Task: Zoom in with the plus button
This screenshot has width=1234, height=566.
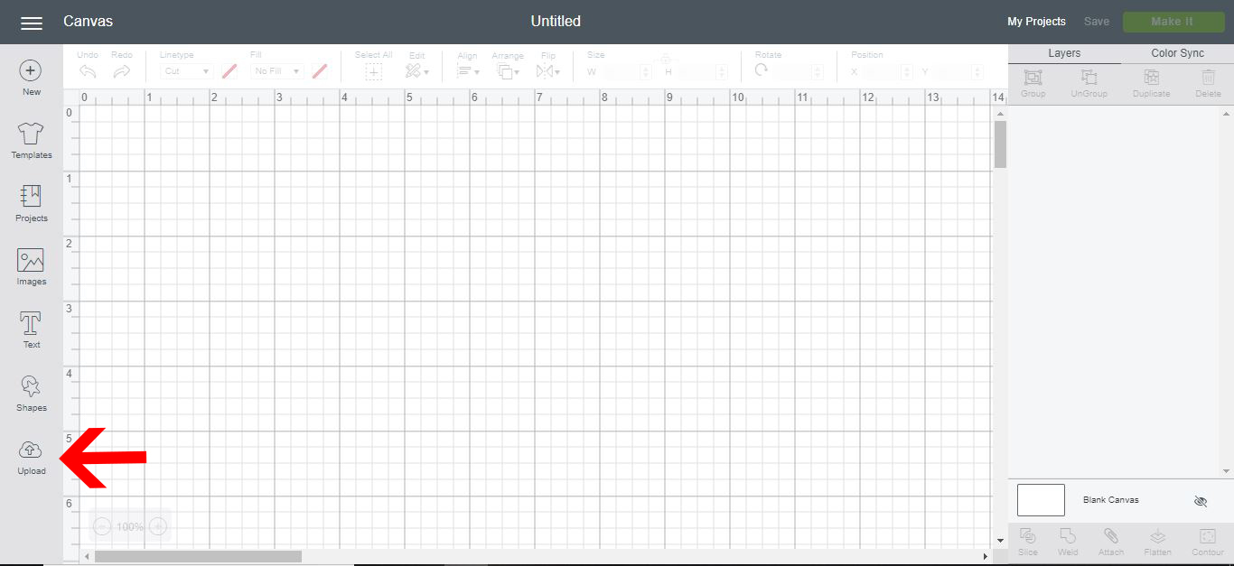Action: pos(158,526)
